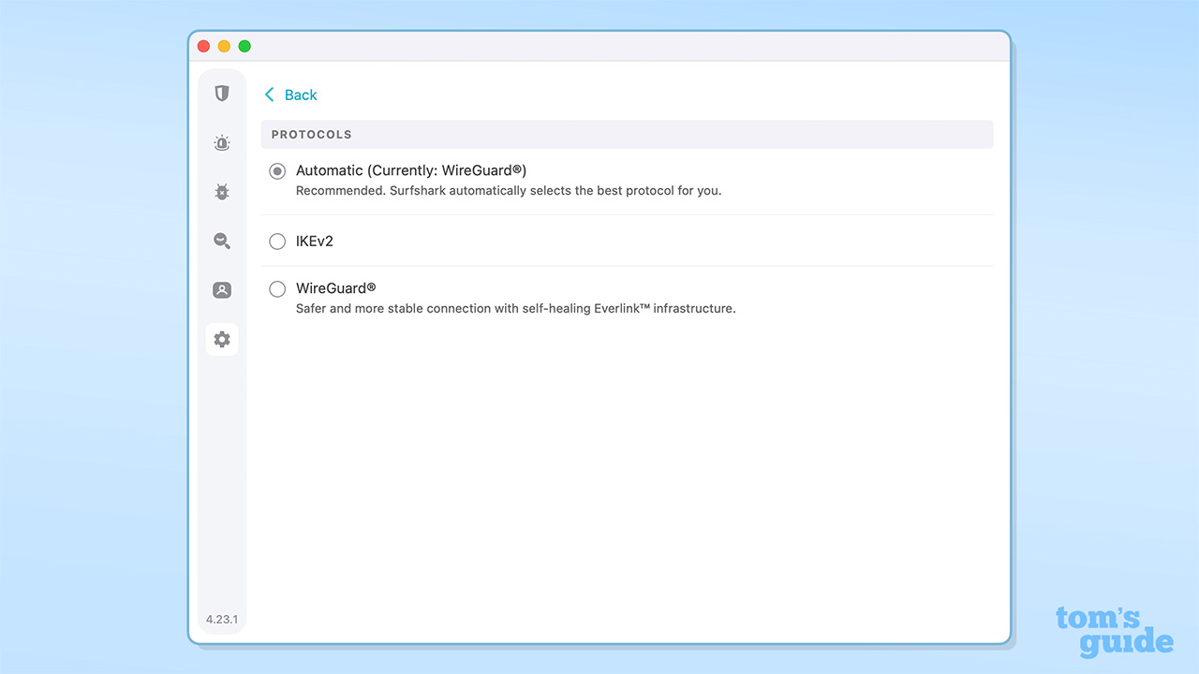Select the Automatic protocol radio button
Viewport: 1199px width, 674px height.
coord(277,171)
